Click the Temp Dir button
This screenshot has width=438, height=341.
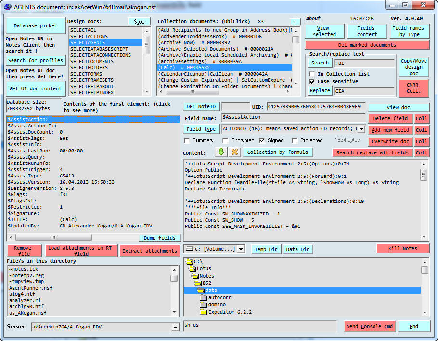click(x=266, y=249)
